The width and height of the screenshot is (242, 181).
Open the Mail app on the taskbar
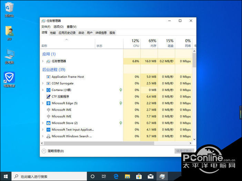coord(151,177)
